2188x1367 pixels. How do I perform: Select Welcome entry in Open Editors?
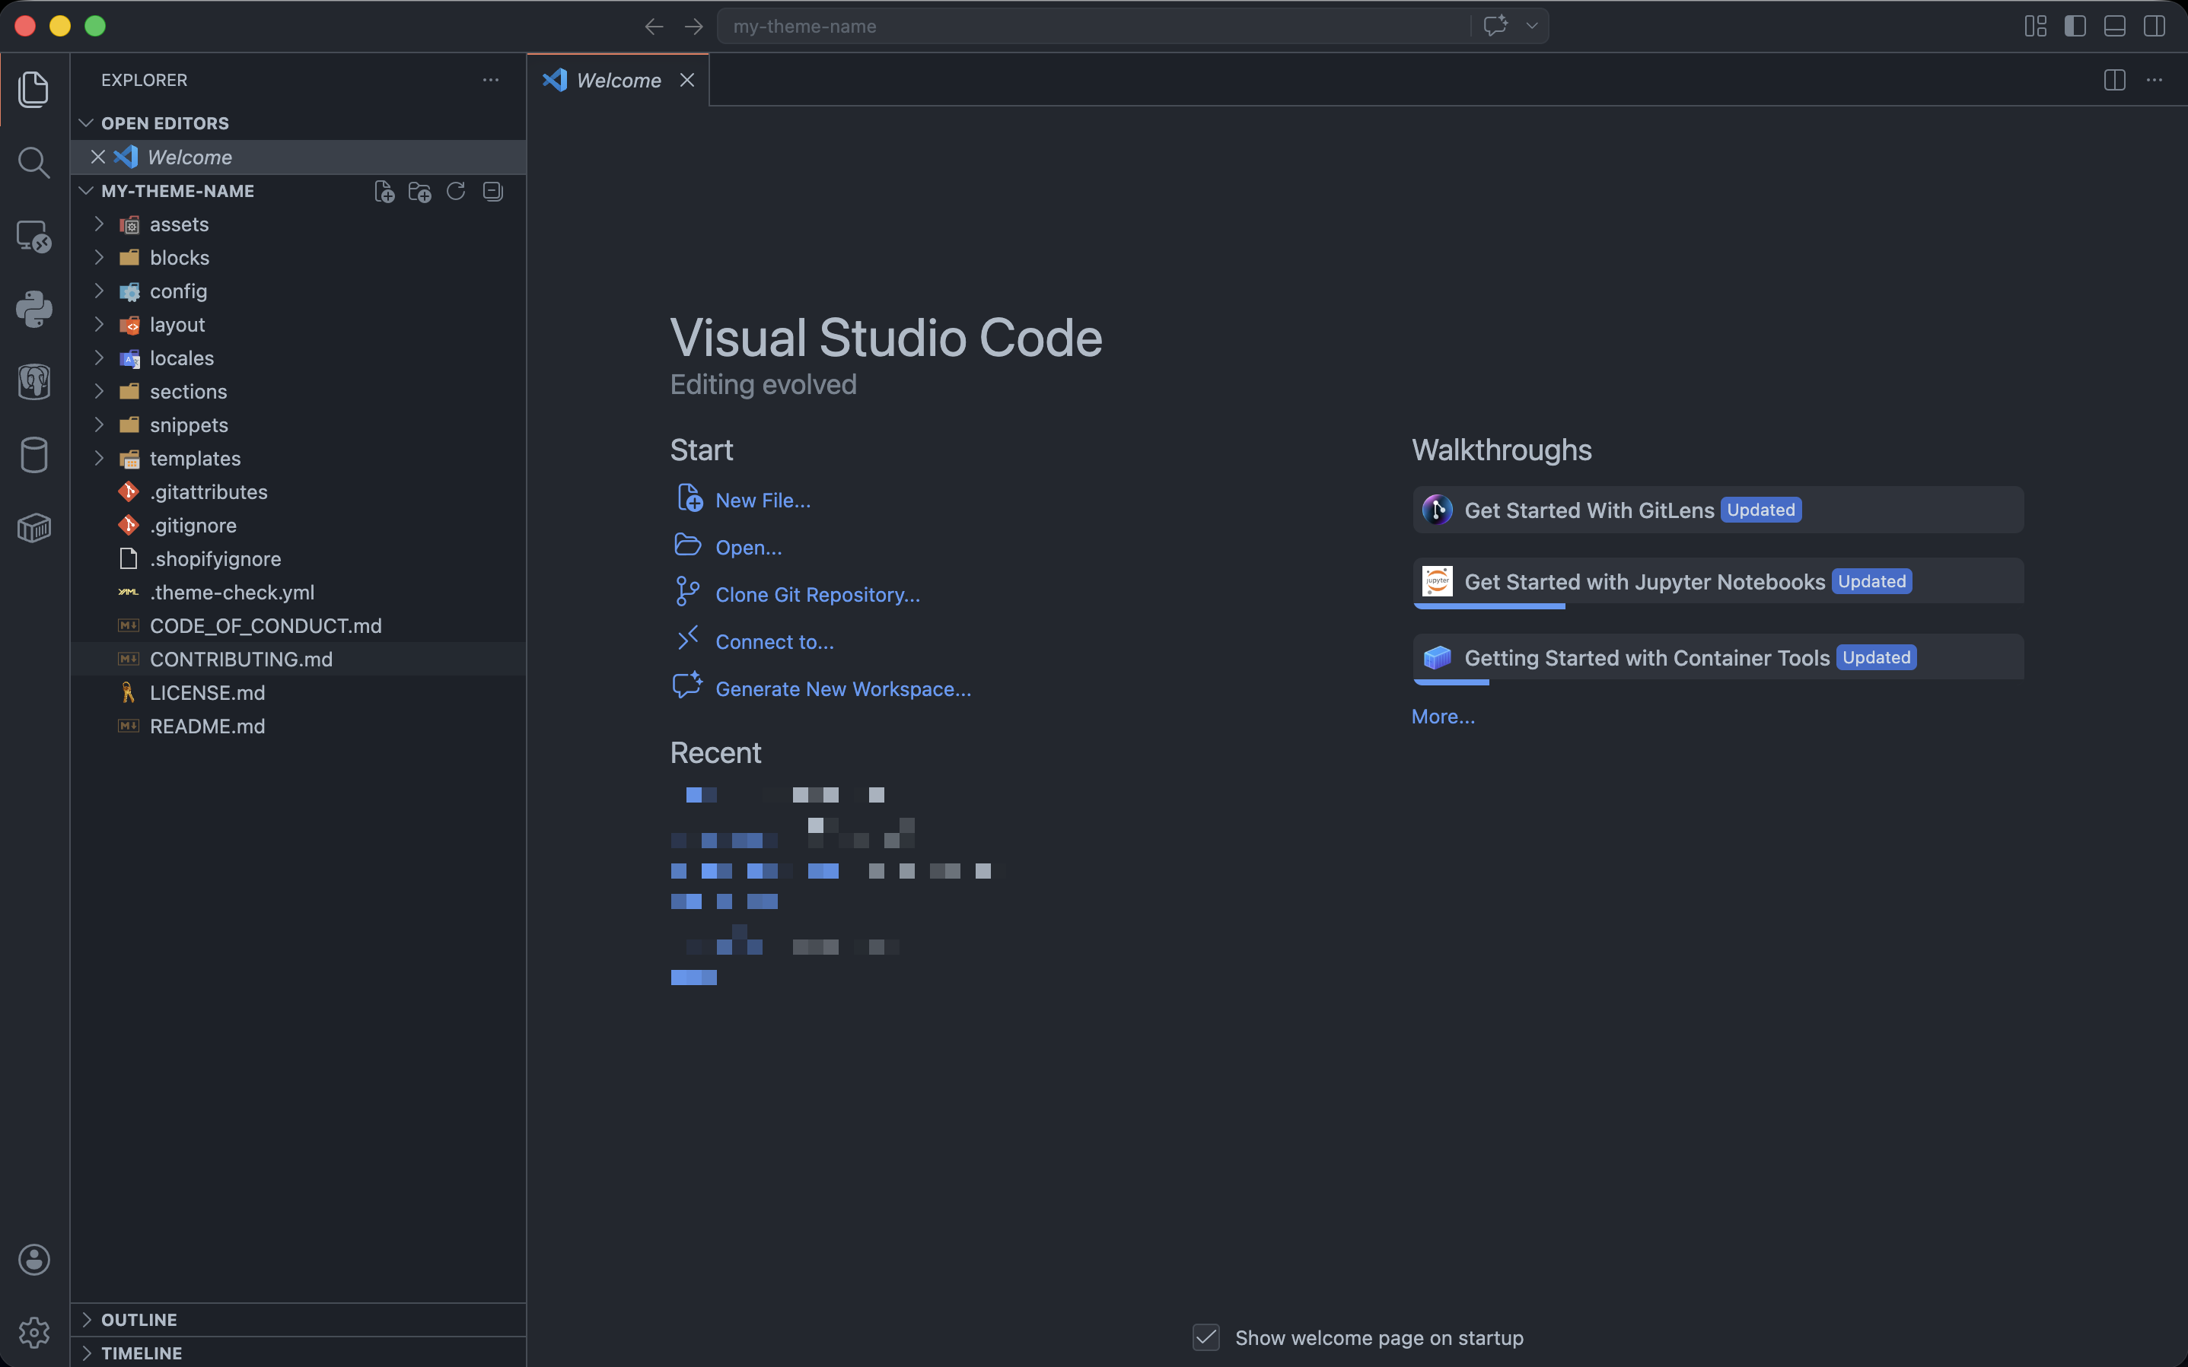[298, 157]
